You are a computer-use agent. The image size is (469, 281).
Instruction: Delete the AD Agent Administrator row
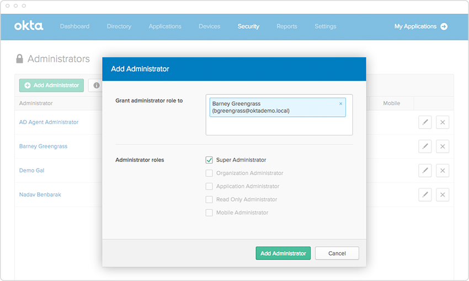[443, 122]
